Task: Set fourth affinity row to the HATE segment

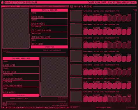Action: [86, 59]
